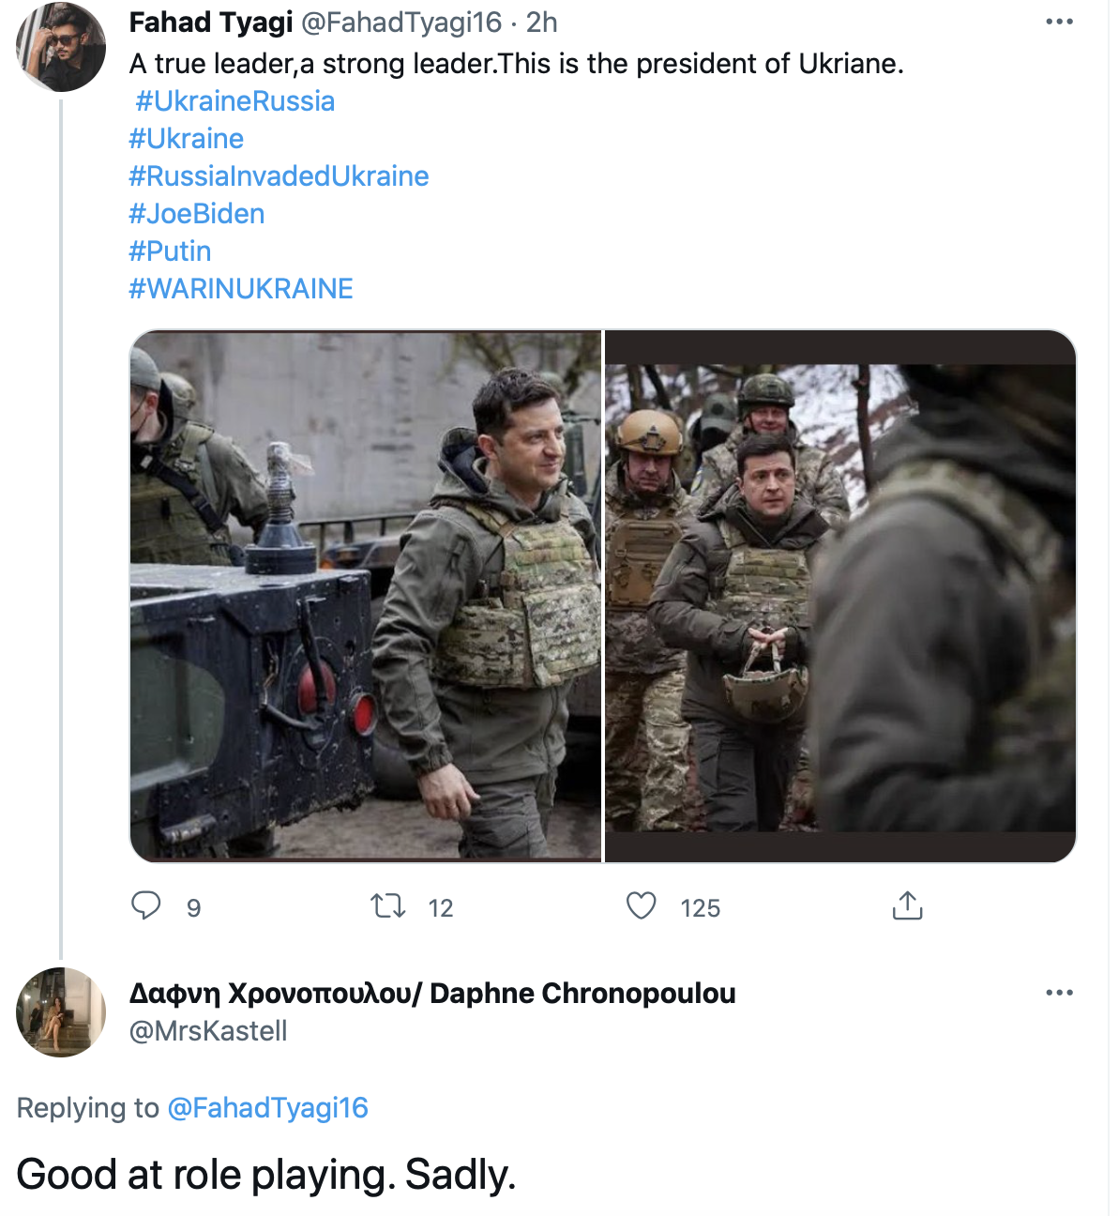Click the @MrsKastell handle
Image resolution: width=1118 pixels, height=1216 pixels.
tap(208, 1031)
